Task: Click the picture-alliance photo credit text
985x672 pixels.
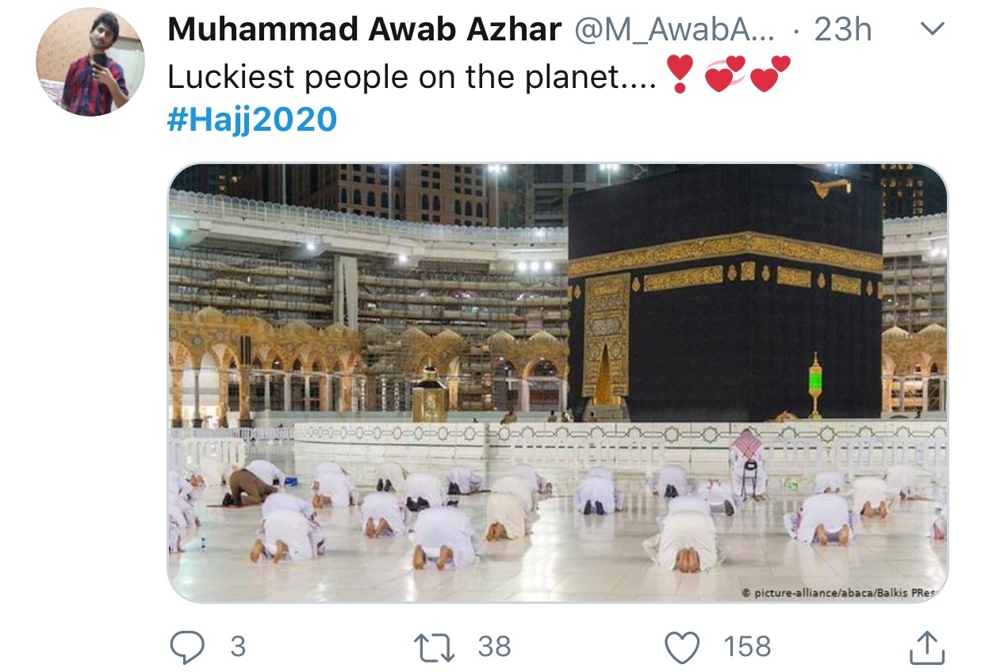Action: point(842,592)
